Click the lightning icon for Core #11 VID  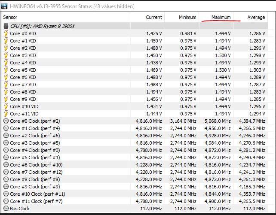6,114
